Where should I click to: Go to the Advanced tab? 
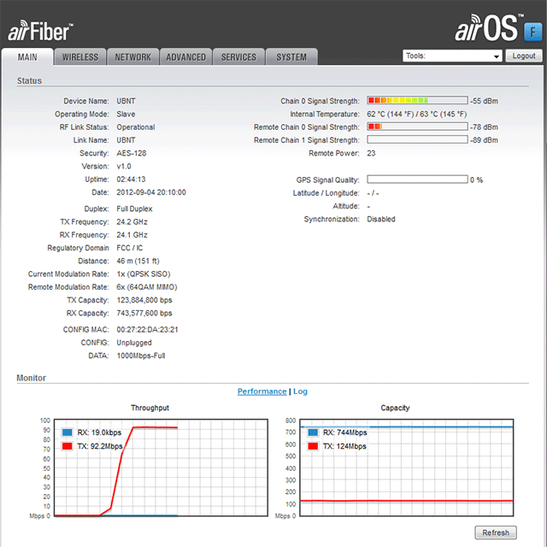[x=185, y=57]
